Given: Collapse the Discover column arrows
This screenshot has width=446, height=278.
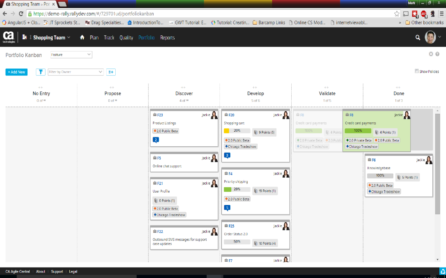Looking at the screenshot, I should coord(184,88).
